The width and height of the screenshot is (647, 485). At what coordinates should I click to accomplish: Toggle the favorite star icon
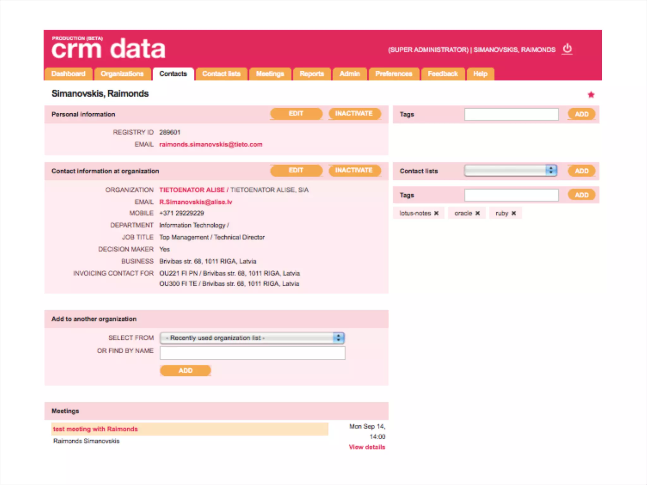pos(591,95)
